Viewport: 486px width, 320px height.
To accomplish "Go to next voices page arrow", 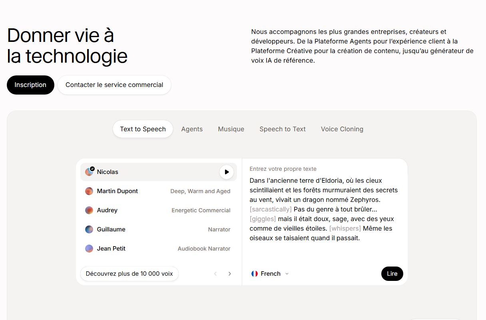I will pos(229,274).
